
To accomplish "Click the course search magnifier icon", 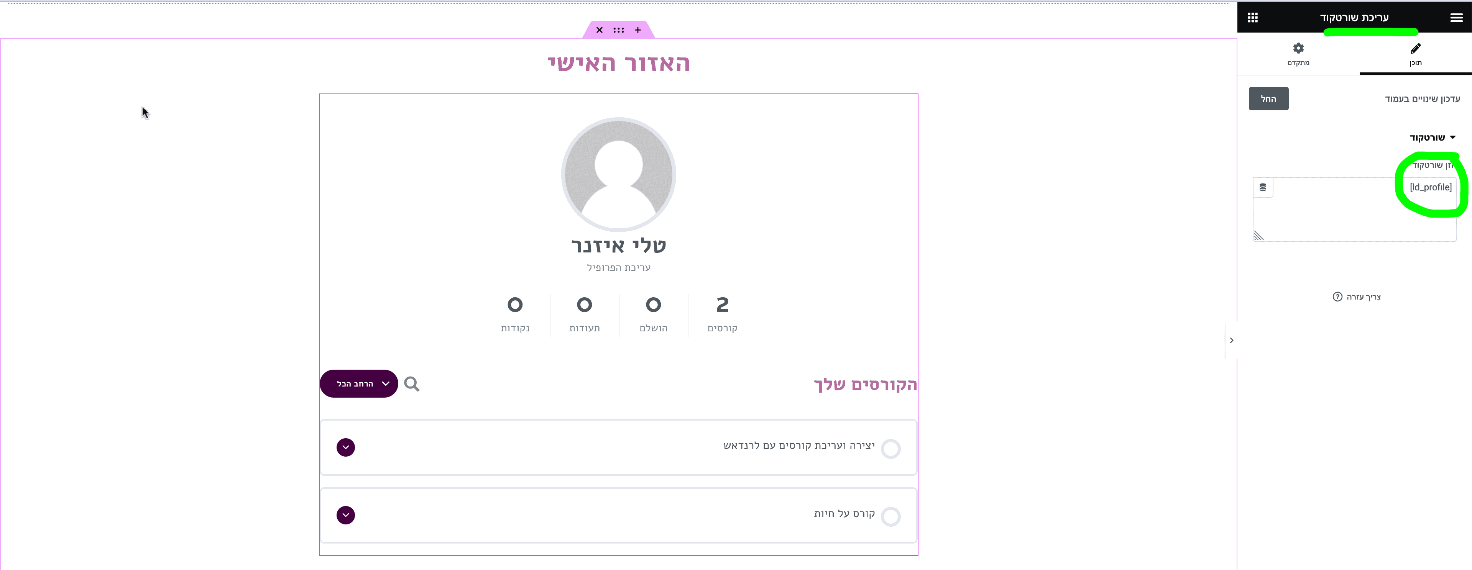I will [411, 384].
